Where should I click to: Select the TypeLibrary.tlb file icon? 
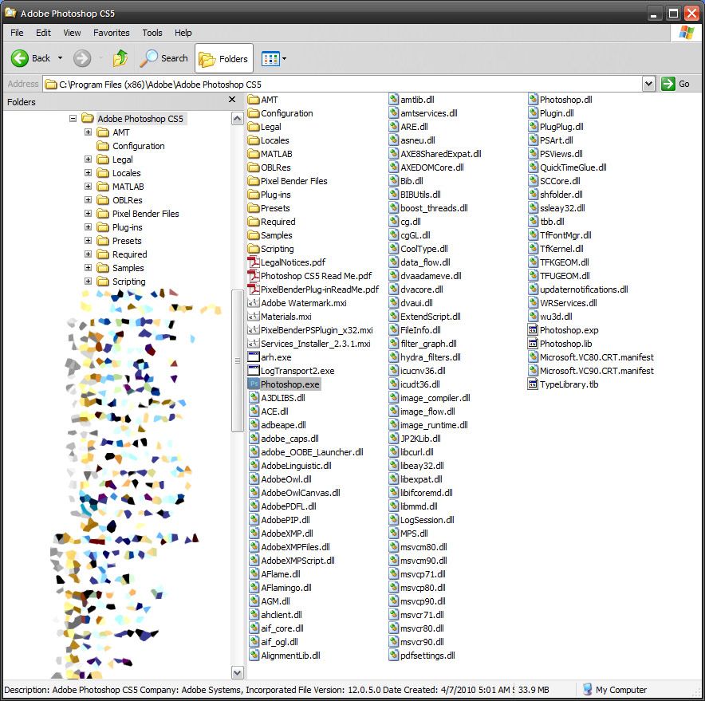click(x=534, y=384)
